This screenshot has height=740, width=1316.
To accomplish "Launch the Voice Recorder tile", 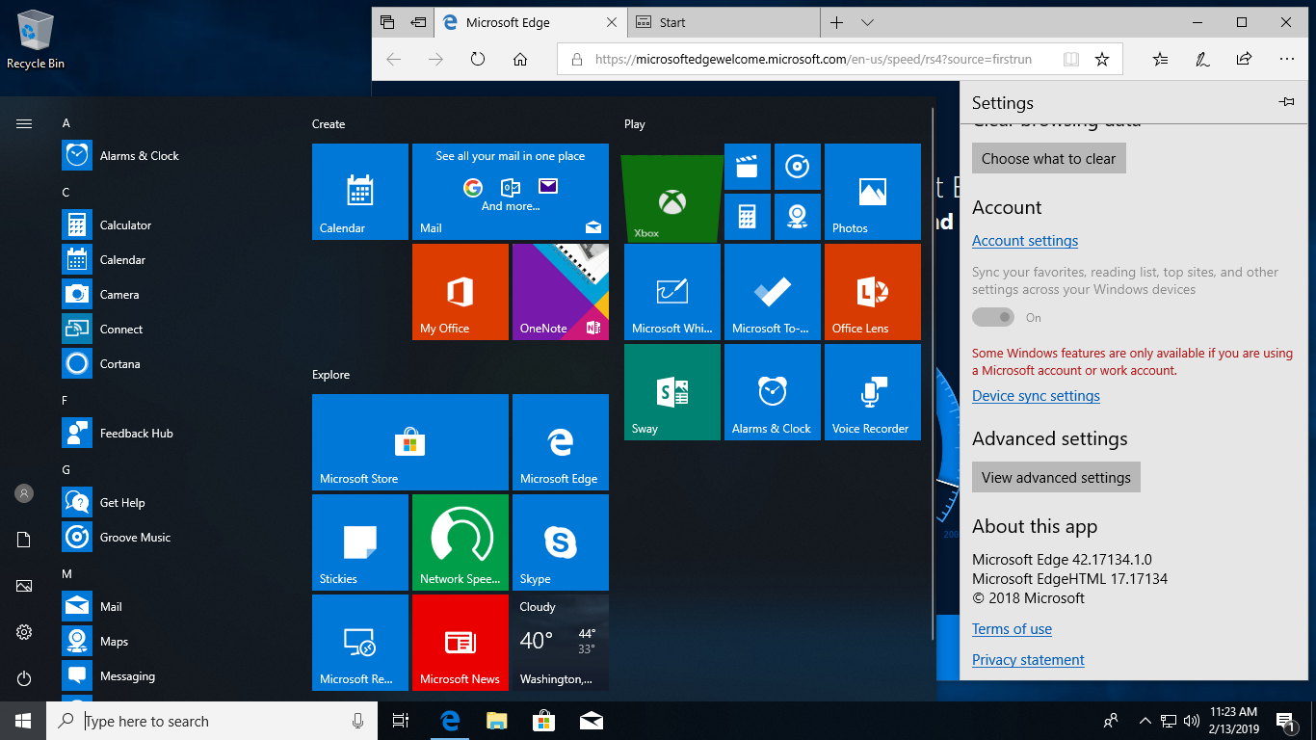I will [x=873, y=392].
